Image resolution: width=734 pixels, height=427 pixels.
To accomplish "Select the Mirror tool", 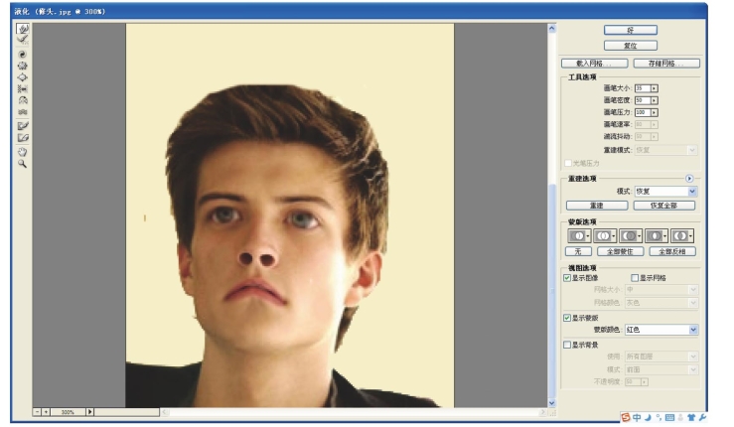I will point(23,100).
